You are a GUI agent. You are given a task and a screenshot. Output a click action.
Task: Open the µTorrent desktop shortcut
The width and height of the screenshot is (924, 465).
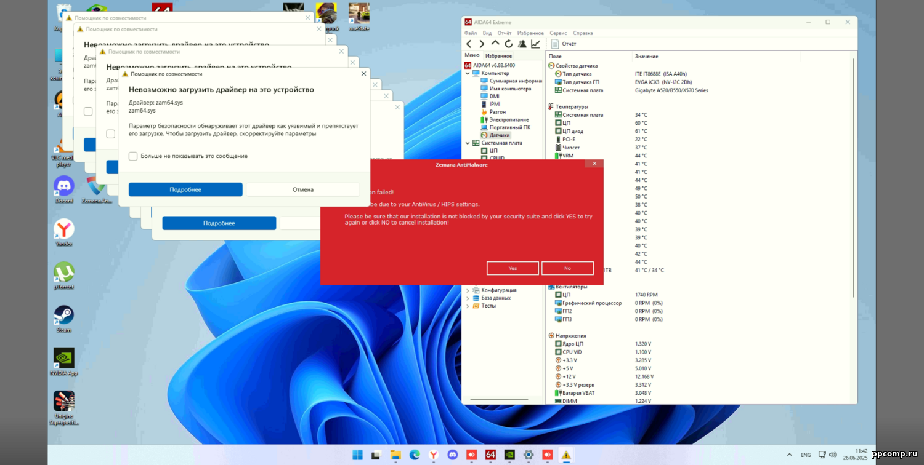[63, 276]
